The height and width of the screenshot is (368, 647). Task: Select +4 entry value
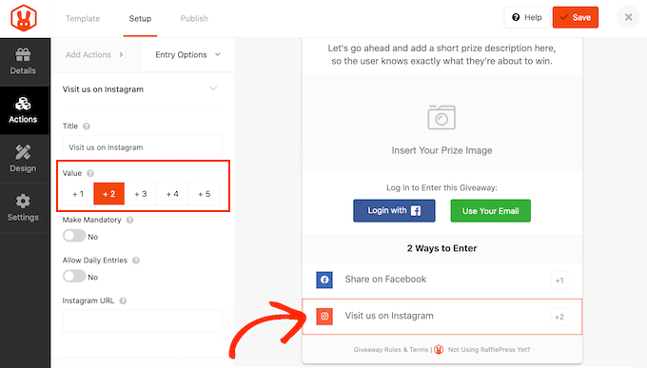172,194
